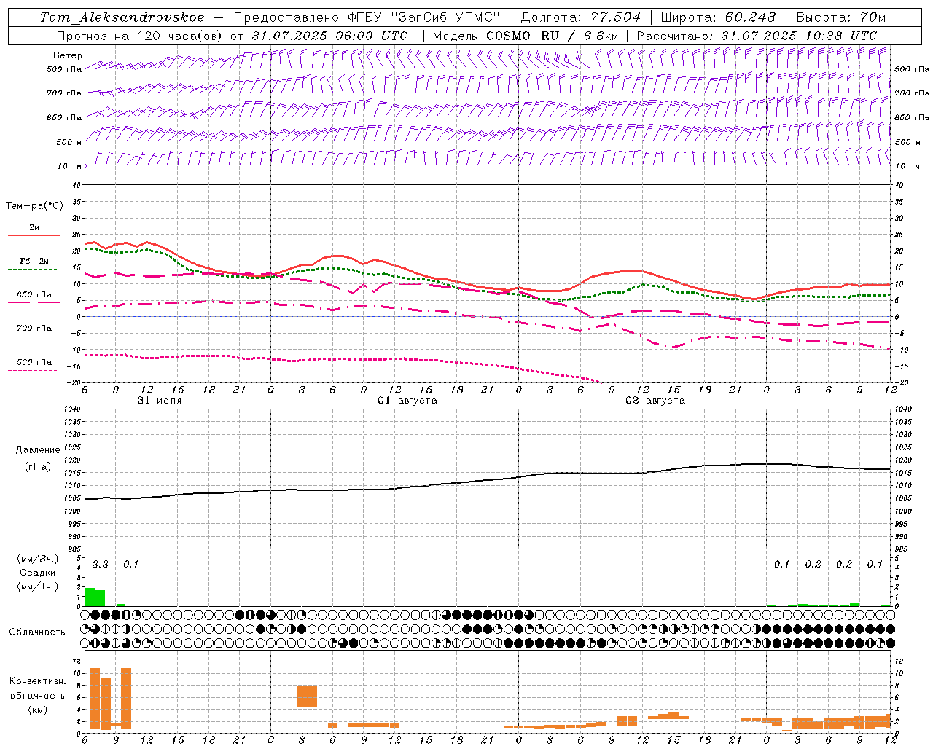This screenshot has width=933, height=746.
Task: Click the station name Tom_Aleksandrovskoe in the header
Action: click(x=122, y=17)
